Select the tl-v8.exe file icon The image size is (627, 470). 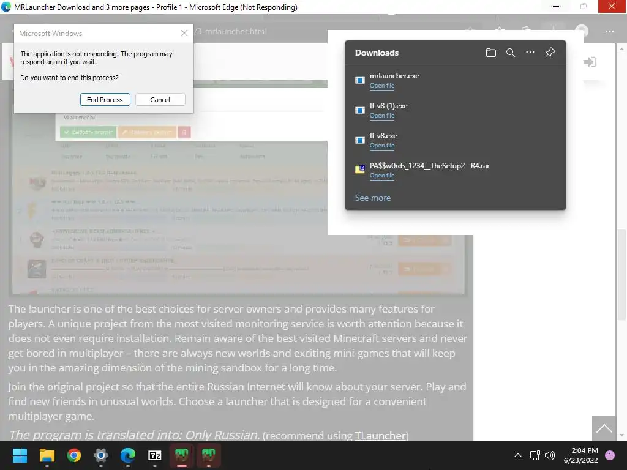(x=360, y=140)
